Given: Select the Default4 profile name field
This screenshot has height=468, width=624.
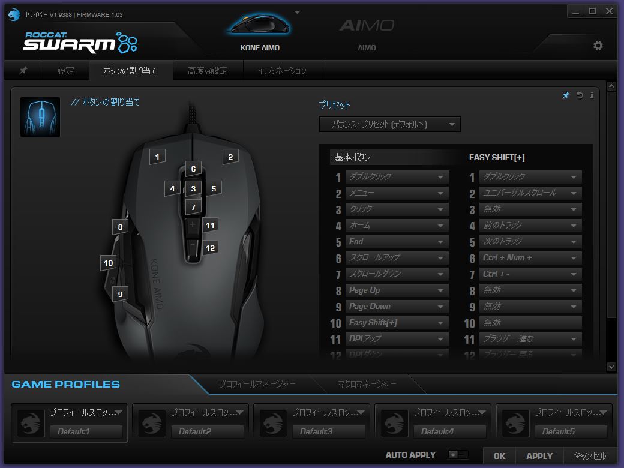Looking at the screenshot, I should [x=449, y=431].
